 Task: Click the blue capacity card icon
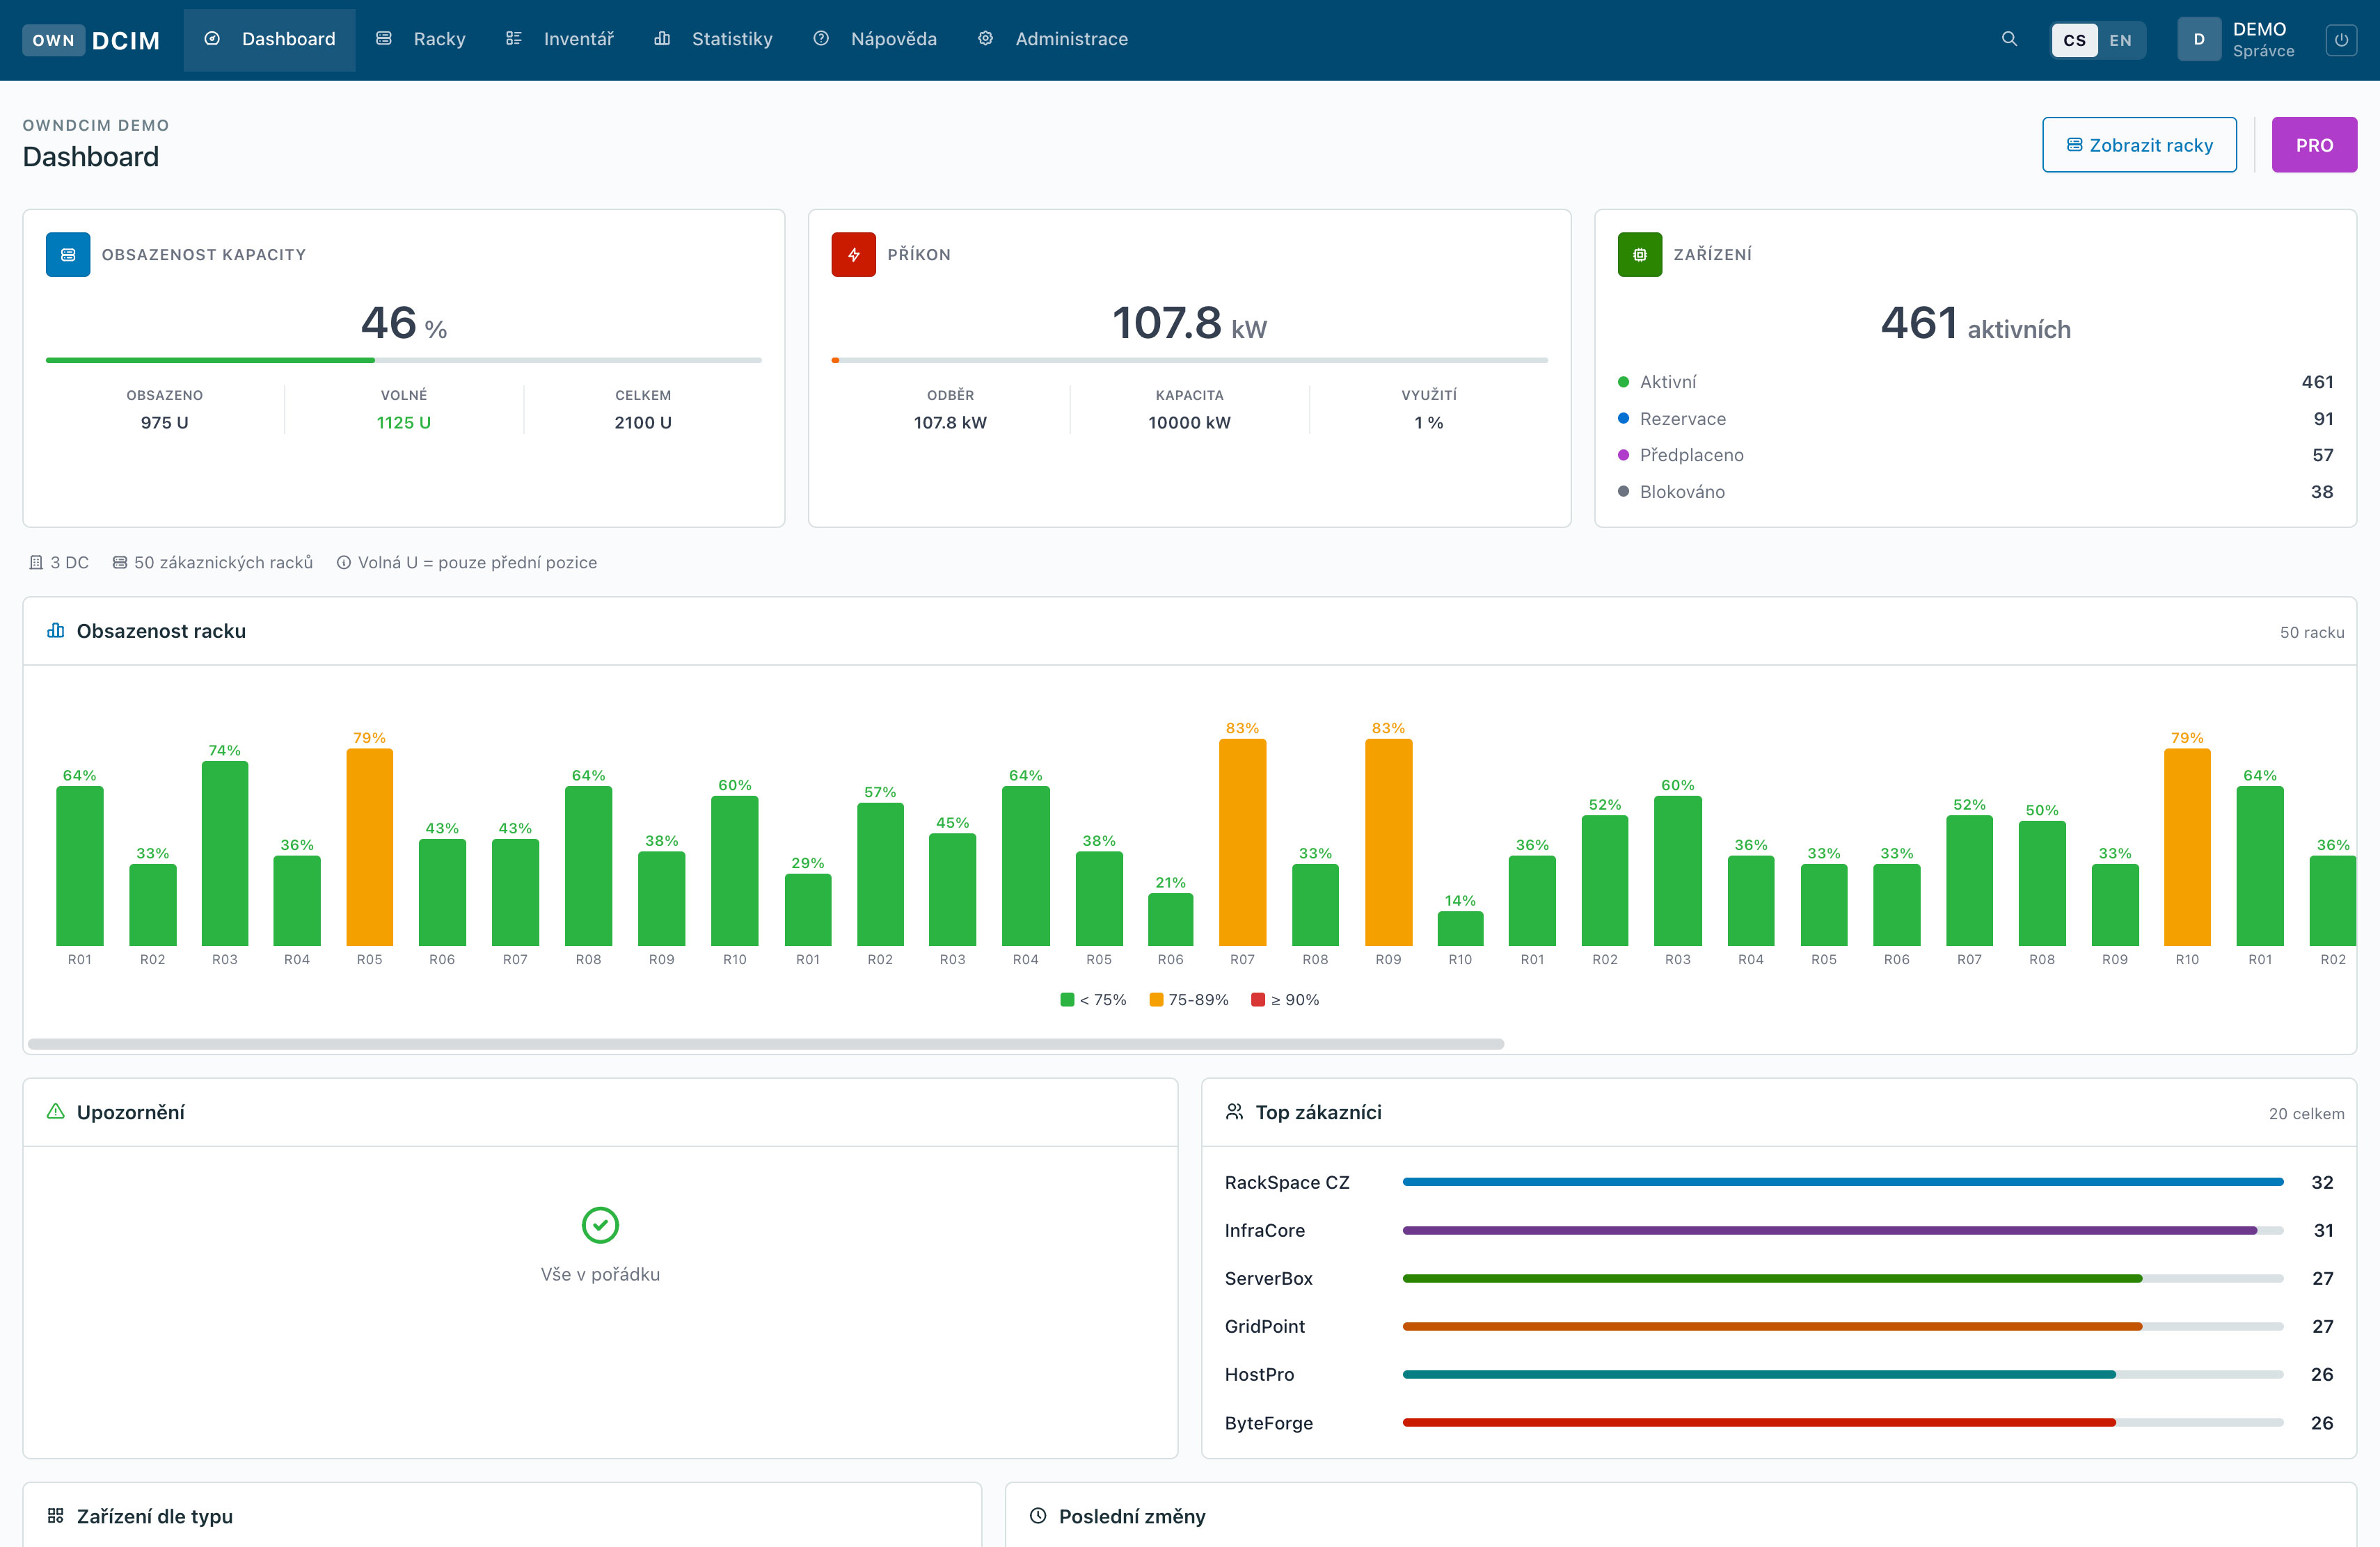click(68, 255)
